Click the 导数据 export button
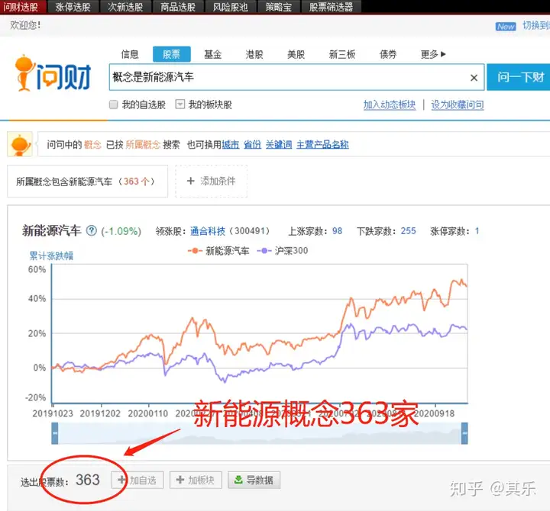550x511 pixels. 254,480
